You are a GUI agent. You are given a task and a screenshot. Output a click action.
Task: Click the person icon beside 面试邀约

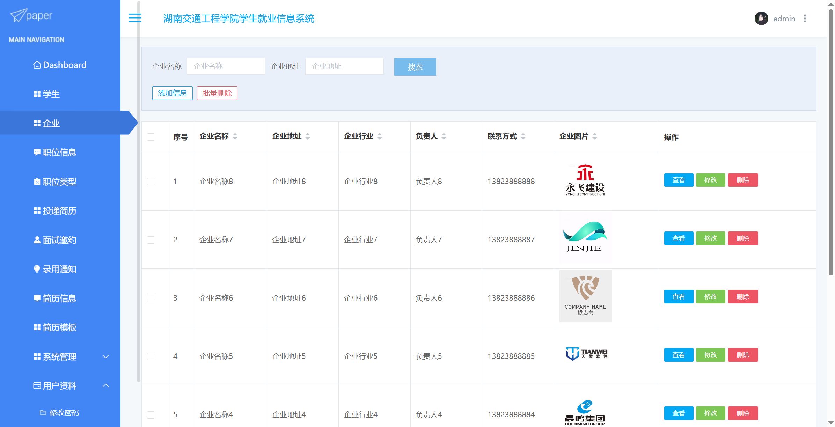click(37, 240)
